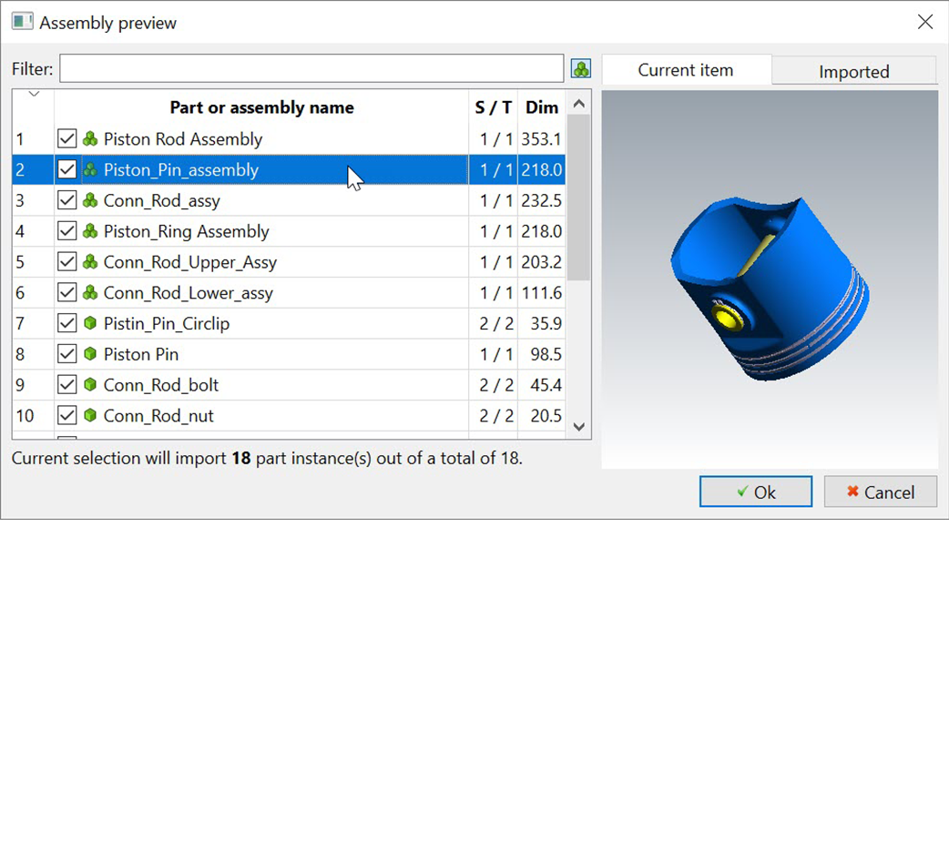
Task: Click the 98.5 dimension value
Action: [x=546, y=354]
